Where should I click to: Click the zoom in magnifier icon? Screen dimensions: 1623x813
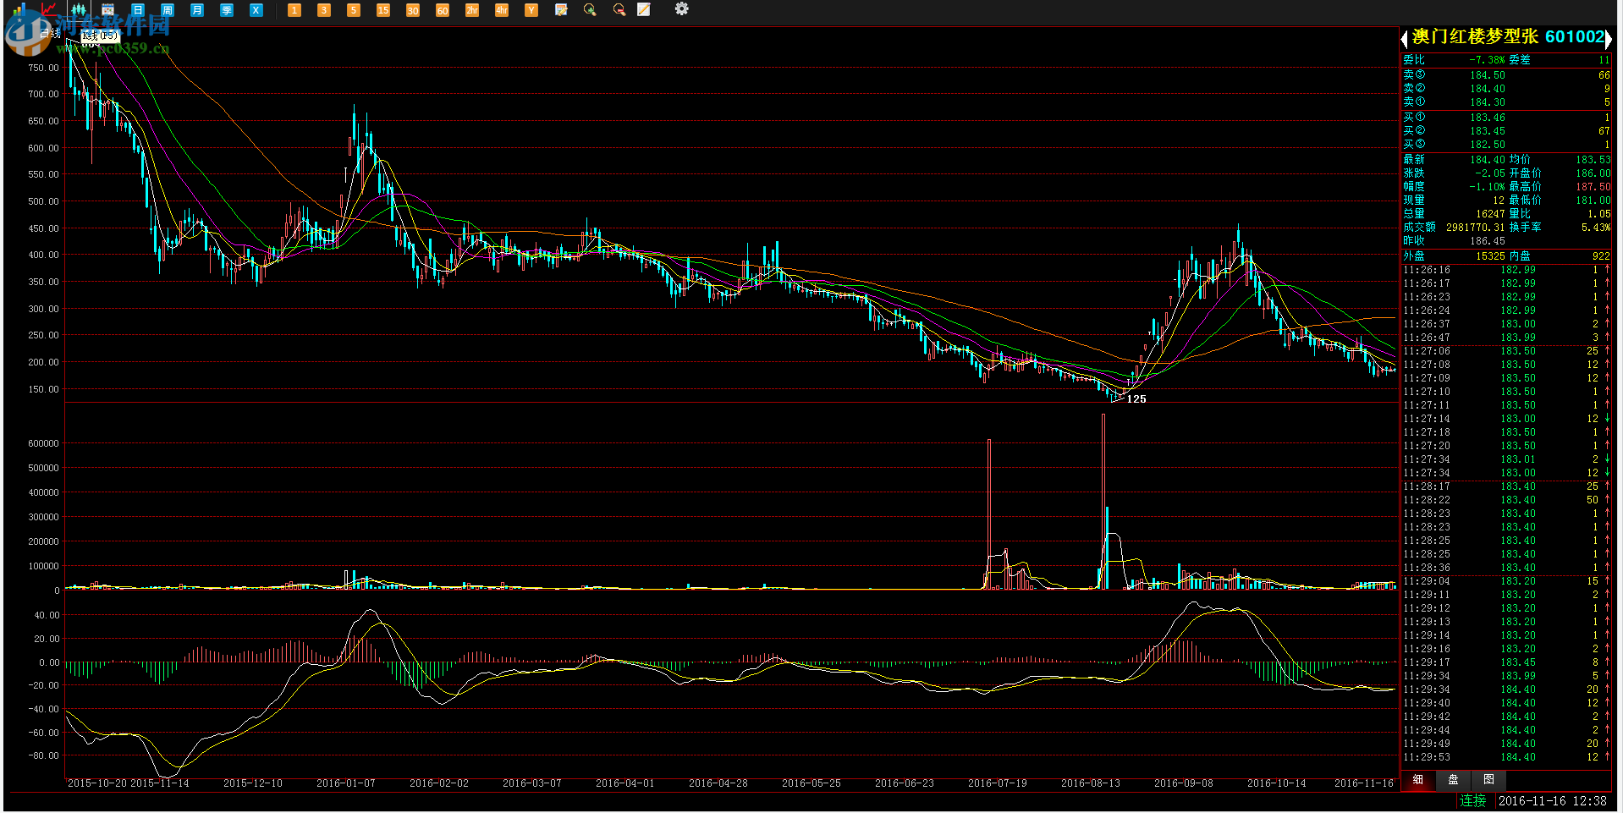(x=590, y=10)
